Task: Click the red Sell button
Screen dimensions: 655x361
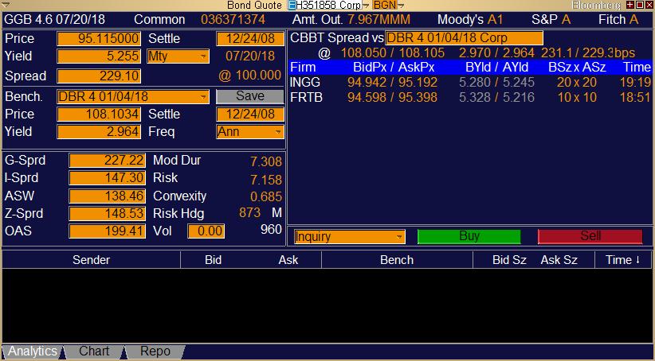Action: tap(590, 236)
